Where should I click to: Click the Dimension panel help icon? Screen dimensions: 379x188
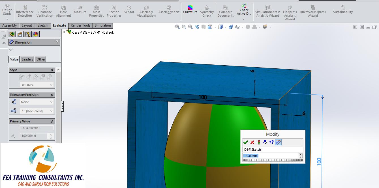pos(57,42)
